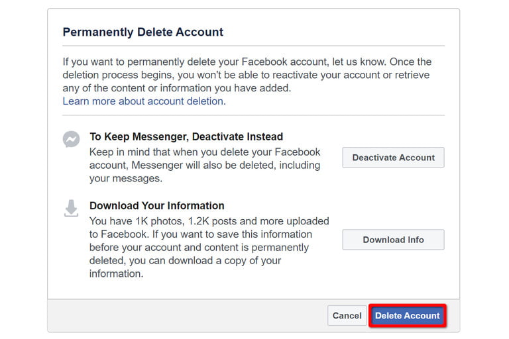This screenshot has width=509, height=339.
Task: Click the Messenger chat bubble icon
Action: (71, 140)
